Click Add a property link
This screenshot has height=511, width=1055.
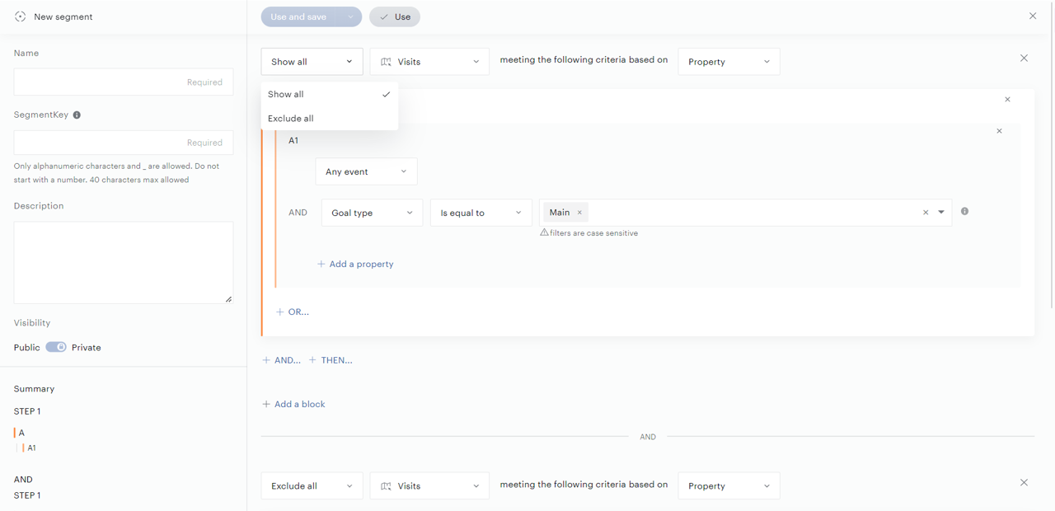click(355, 265)
